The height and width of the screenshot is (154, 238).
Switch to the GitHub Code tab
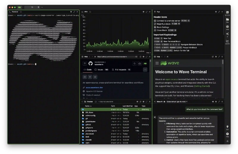[87, 70]
